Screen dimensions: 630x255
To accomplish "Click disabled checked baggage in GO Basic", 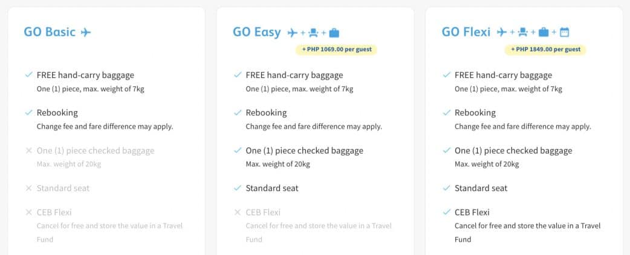I will (x=96, y=150).
